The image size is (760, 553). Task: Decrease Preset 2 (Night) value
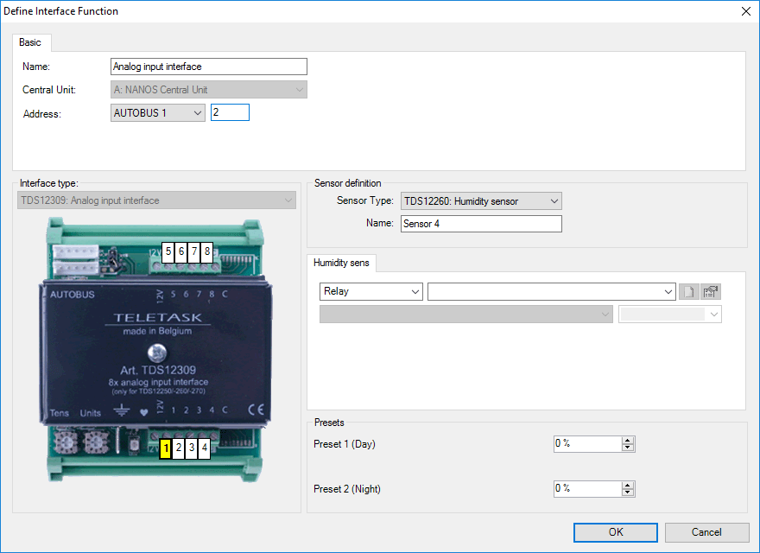pos(628,493)
